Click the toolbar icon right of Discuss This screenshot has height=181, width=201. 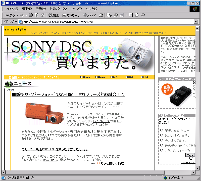pos(137,15)
